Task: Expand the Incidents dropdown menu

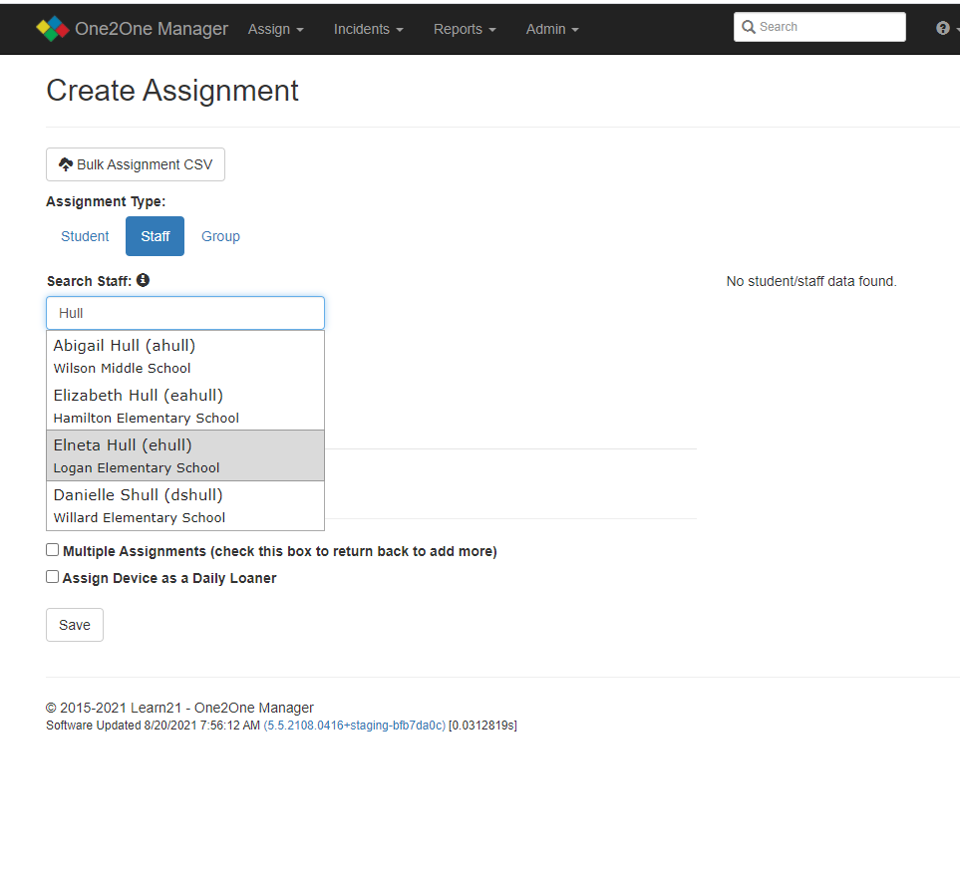Action: (x=368, y=29)
